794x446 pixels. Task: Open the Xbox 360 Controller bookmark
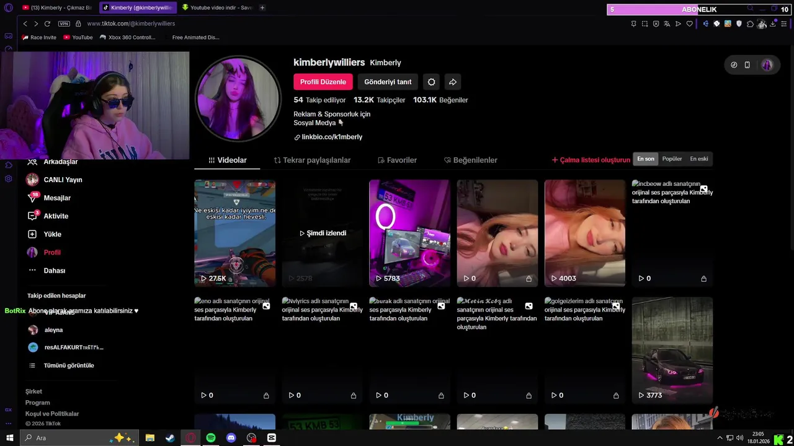tap(127, 37)
